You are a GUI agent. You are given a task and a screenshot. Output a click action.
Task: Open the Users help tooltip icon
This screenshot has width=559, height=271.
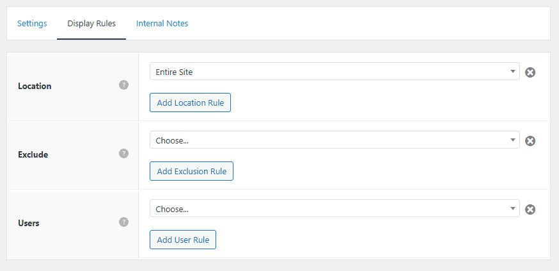tap(124, 222)
